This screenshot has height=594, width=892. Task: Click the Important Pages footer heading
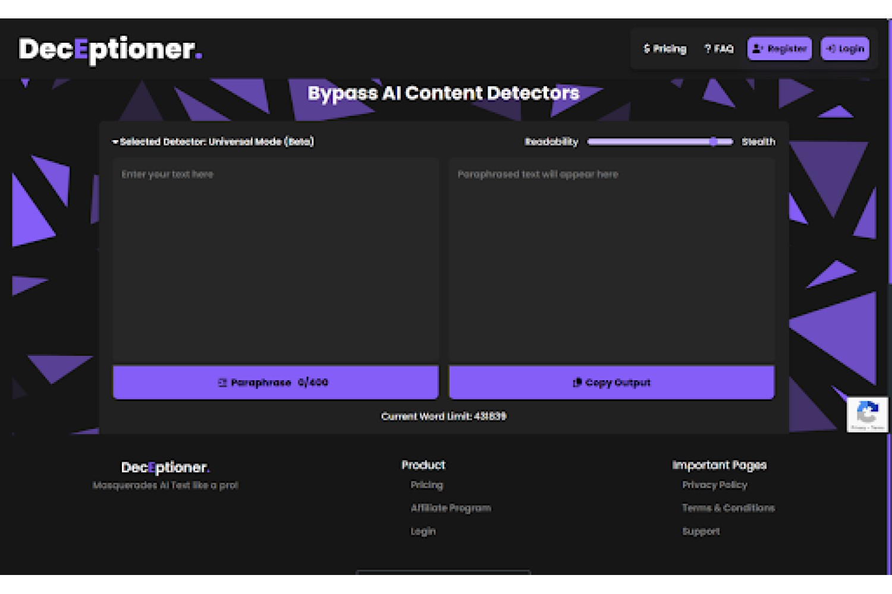tap(720, 465)
